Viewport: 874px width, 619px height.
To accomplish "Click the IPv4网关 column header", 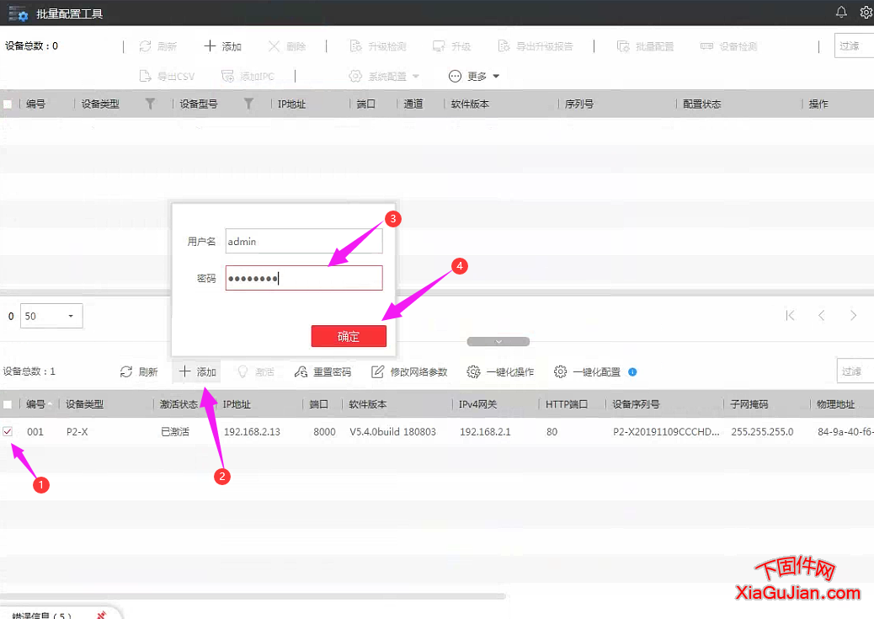I will click(x=477, y=404).
